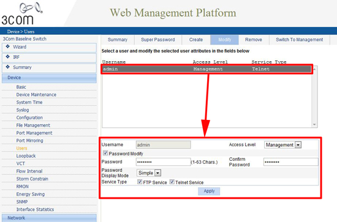
Task: Open the sidebar Summary item
Action: pyautogui.click(x=49, y=68)
